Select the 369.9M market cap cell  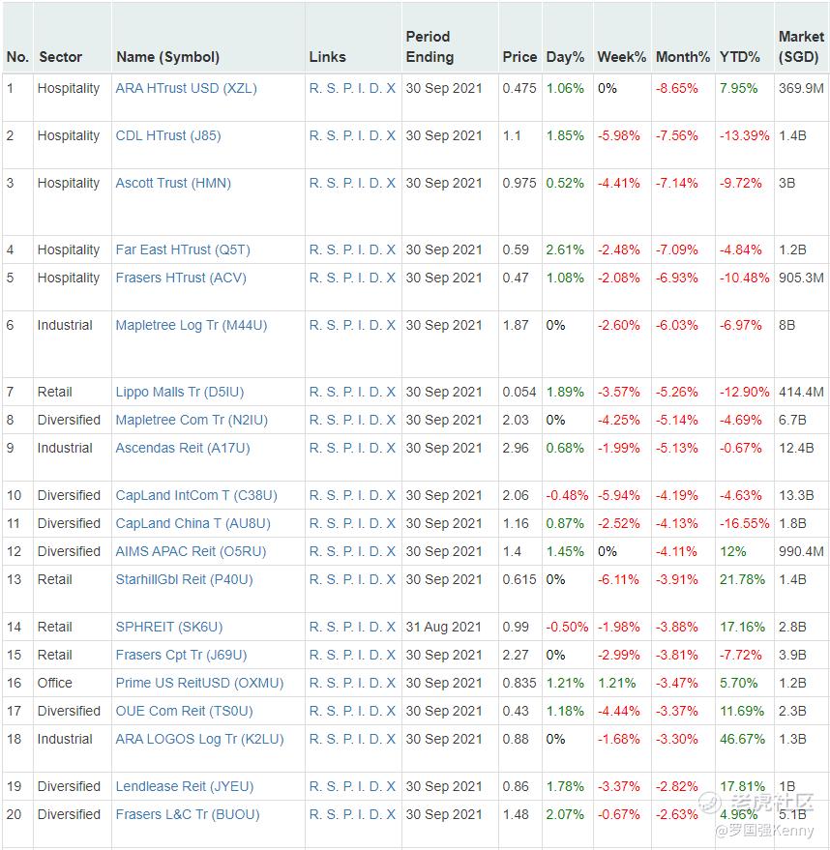tap(801, 88)
